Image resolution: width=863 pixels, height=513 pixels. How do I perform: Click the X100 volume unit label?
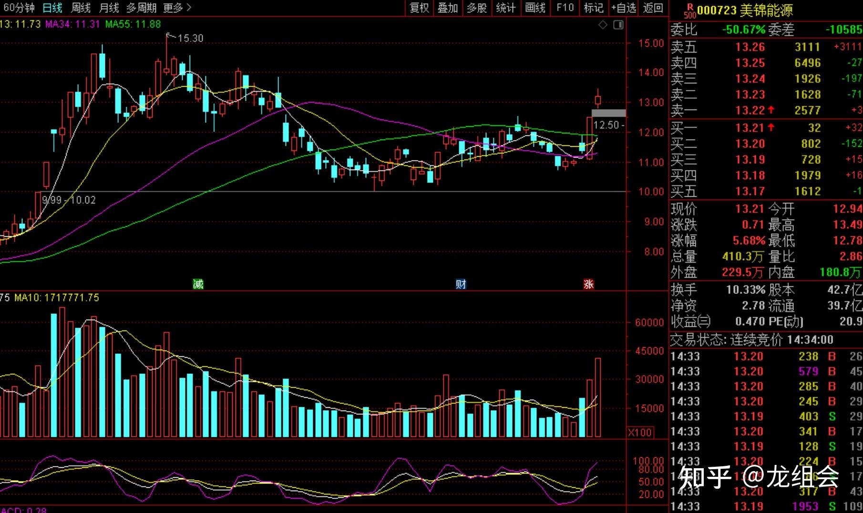pos(640,433)
